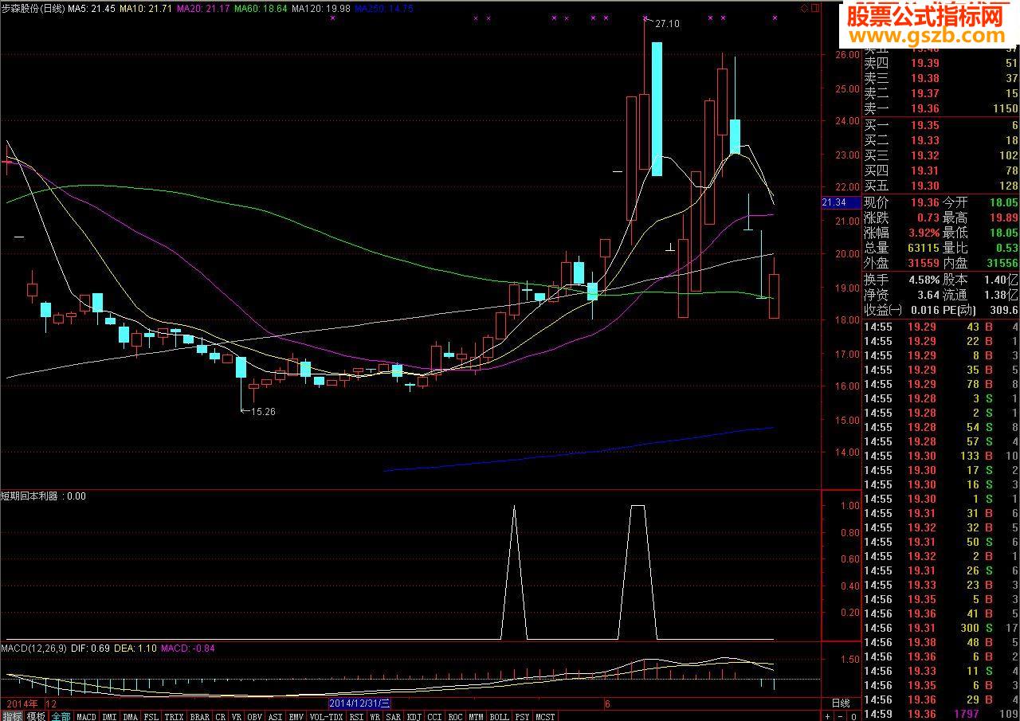Click the 总量 63115 value

tap(923, 248)
